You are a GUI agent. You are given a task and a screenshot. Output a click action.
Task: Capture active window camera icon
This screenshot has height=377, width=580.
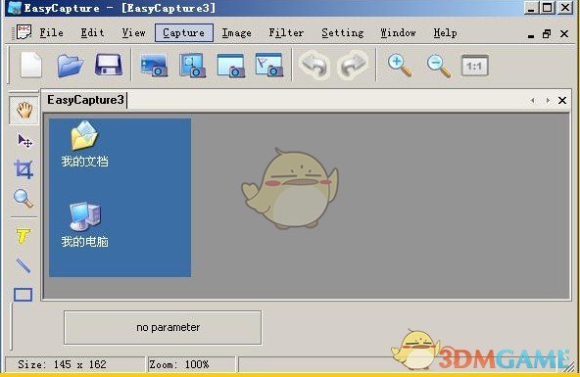click(231, 66)
